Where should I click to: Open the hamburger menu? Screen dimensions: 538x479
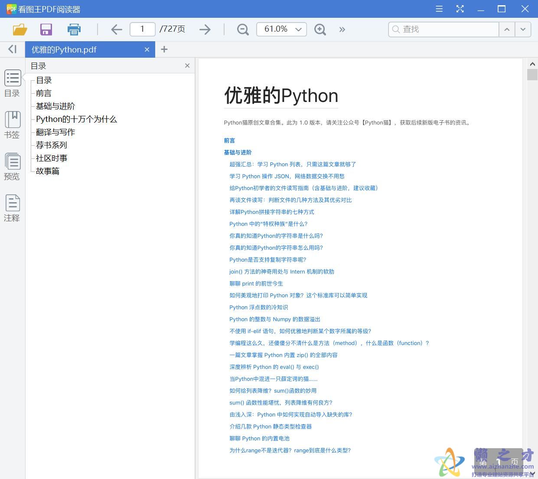[x=439, y=9]
